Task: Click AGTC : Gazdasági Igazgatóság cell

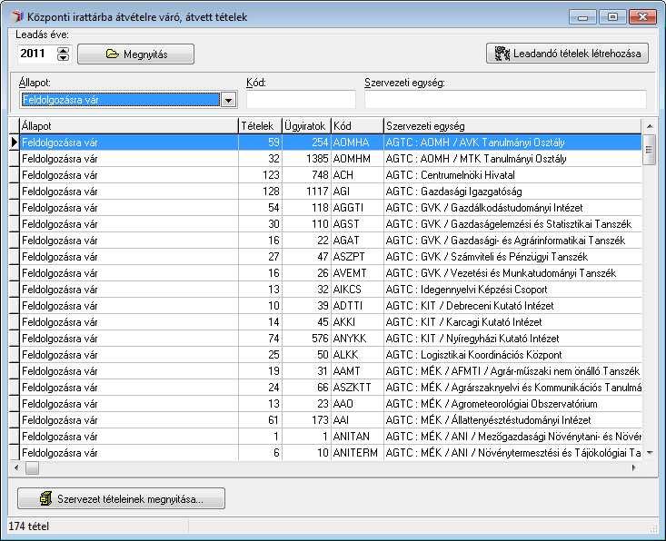Action: pos(512,192)
